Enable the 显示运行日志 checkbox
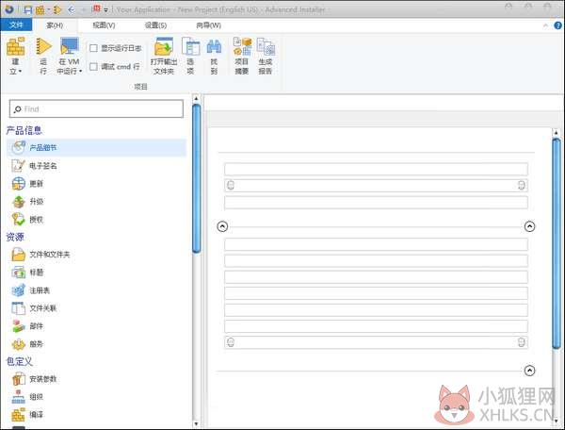This screenshot has height=430, width=565. click(93, 48)
